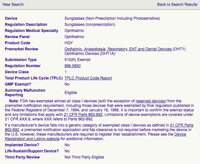Click the Device Class value 1
This screenshot has height=164, width=200.
[65, 72]
